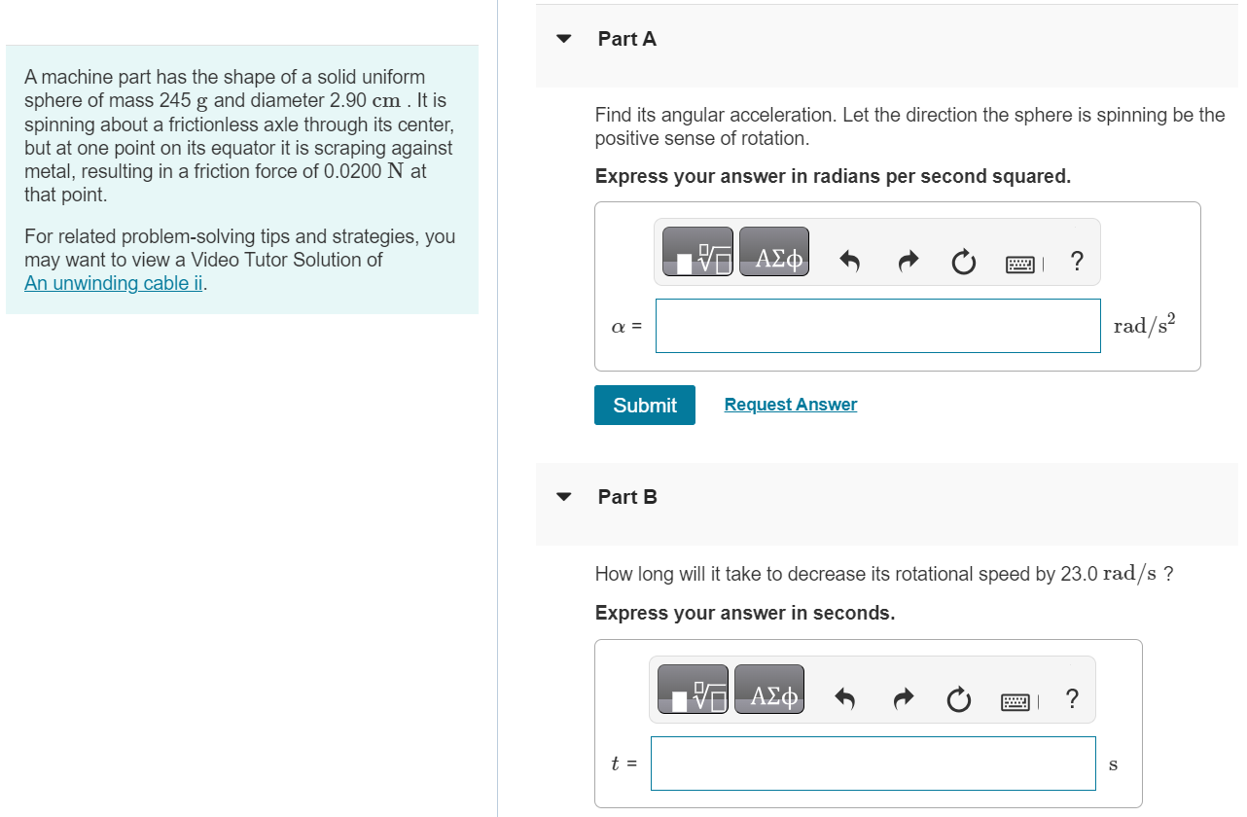Show keyboard shortcuts for Part B
Image resolution: width=1247 pixels, height=817 pixels.
click(x=1016, y=700)
